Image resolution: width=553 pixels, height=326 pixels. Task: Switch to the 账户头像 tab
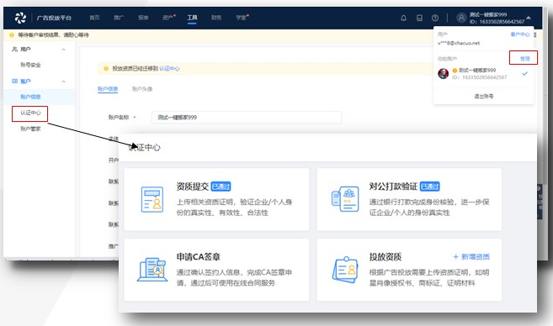click(x=142, y=89)
